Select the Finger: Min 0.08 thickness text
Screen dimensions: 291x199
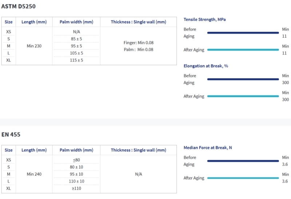pyautogui.click(x=138, y=42)
